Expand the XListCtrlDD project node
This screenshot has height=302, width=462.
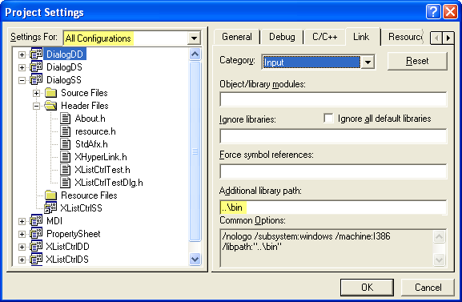point(22,247)
